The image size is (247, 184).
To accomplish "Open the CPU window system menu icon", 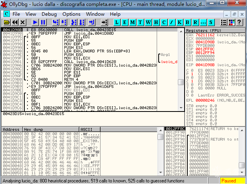I will pyautogui.click(x=6, y=14).
